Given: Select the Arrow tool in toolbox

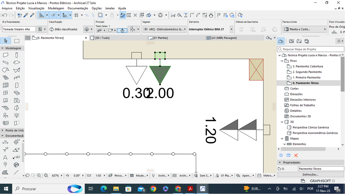Looking at the screenshot, I should pyautogui.click(x=6, y=41).
